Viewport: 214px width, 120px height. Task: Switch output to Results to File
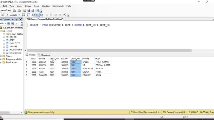(41, 15)
